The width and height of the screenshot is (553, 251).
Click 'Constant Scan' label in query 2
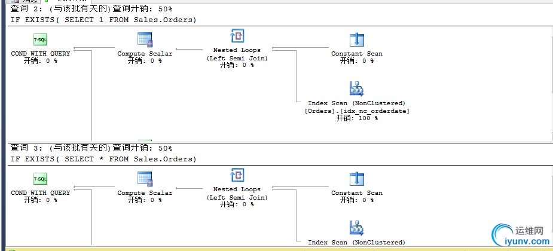click(357, 54)
